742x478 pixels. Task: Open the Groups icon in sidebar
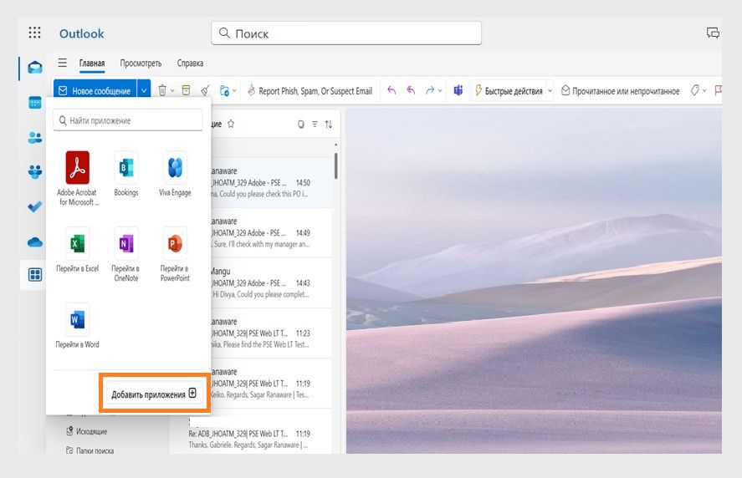click(x=35, y=171)
